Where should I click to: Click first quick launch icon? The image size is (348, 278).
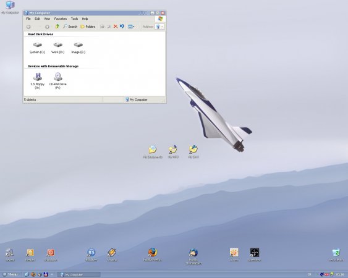(27, 274)
